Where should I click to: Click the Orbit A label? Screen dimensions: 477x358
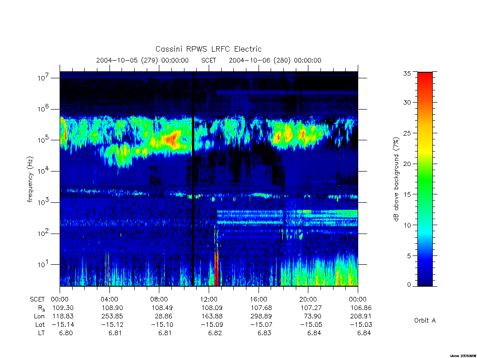click(425, 320)
